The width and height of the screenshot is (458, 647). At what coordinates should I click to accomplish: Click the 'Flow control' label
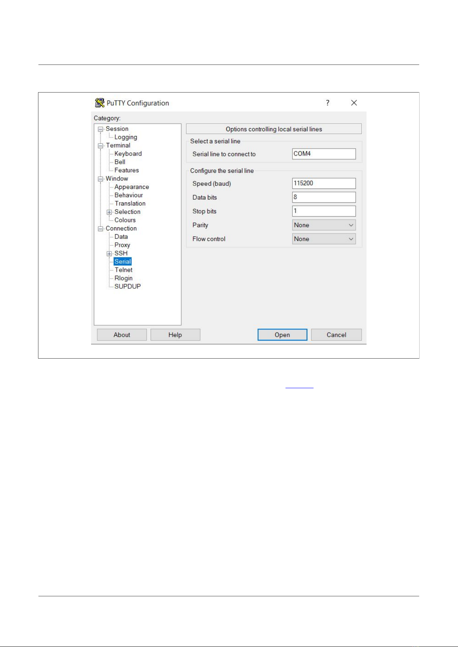tap(209, 239)
